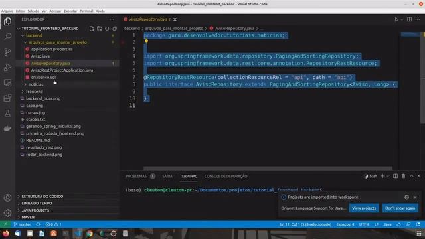Open the remote window indicator
The width and height of the screenshot is (425, 239).
[5, 224]
